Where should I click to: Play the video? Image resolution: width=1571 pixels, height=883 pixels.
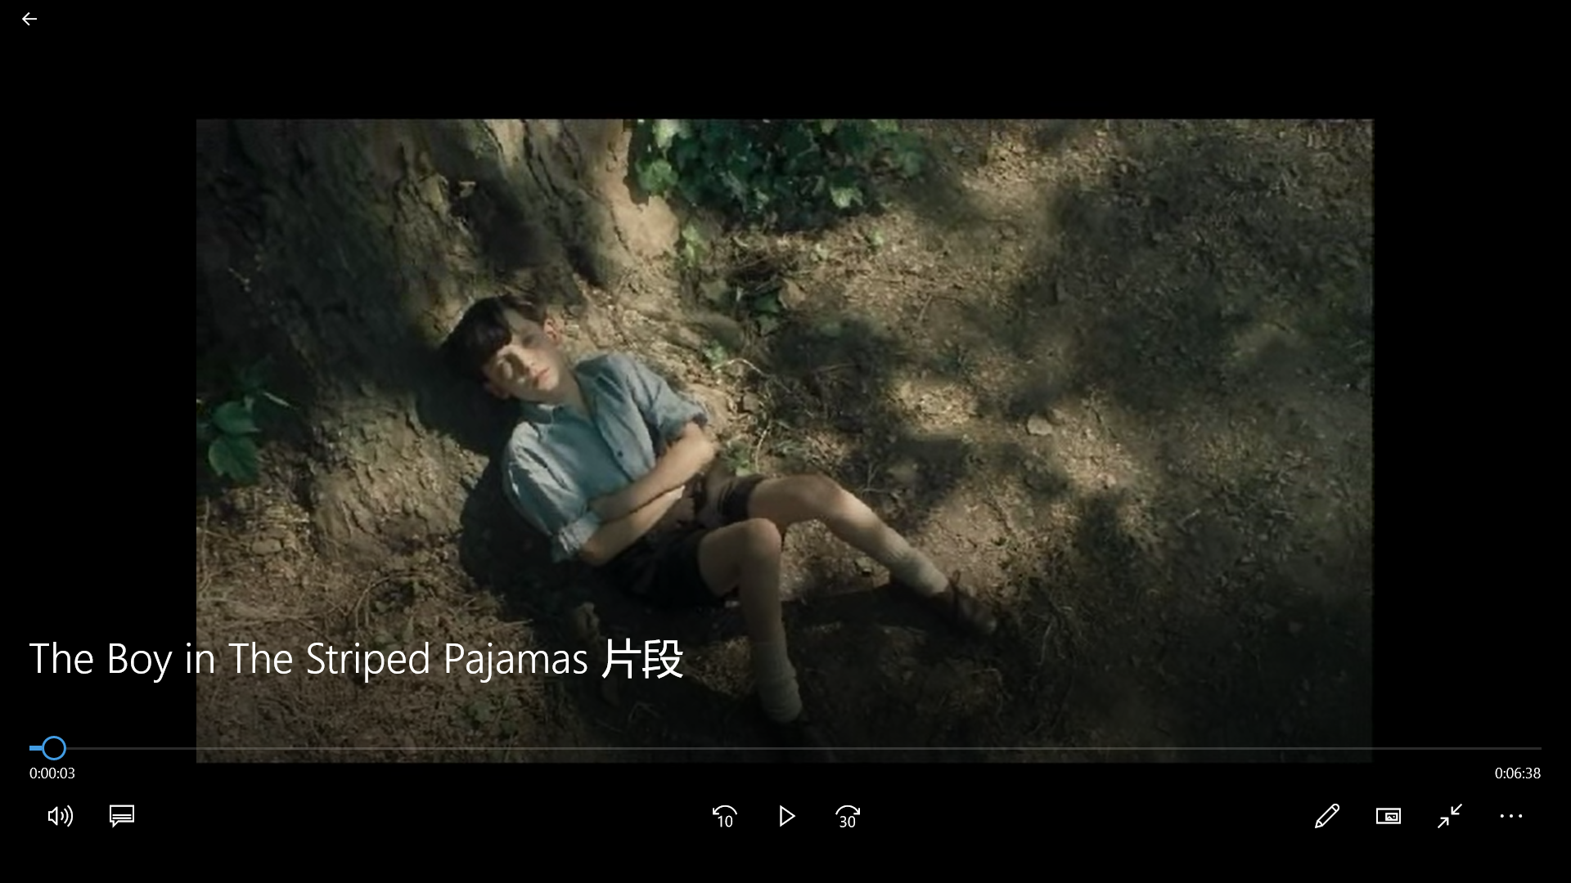click(x=786, y=816)
